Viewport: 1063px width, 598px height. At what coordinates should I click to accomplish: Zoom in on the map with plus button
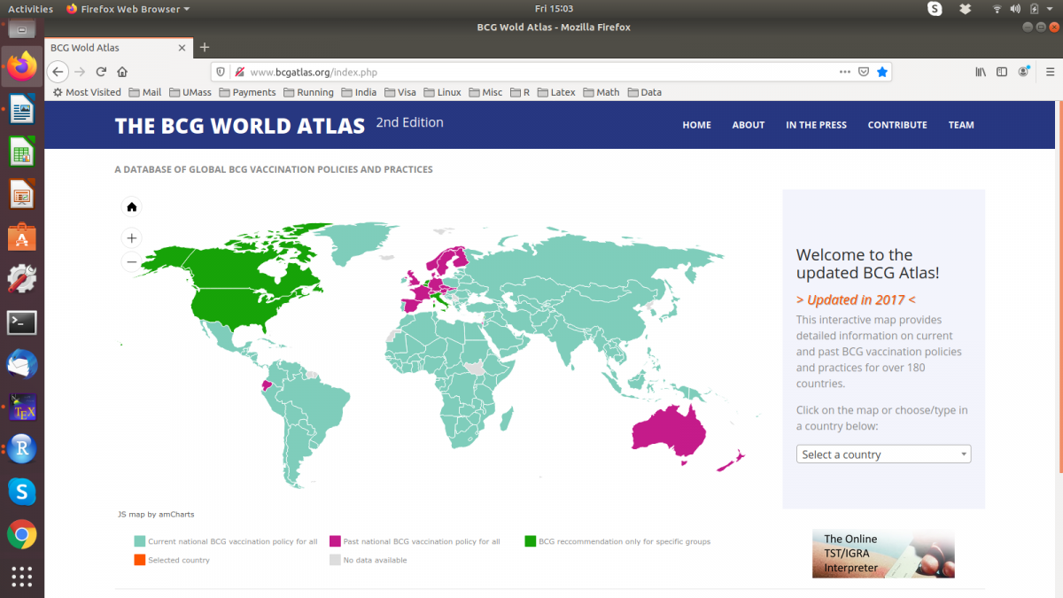[132, 238]
